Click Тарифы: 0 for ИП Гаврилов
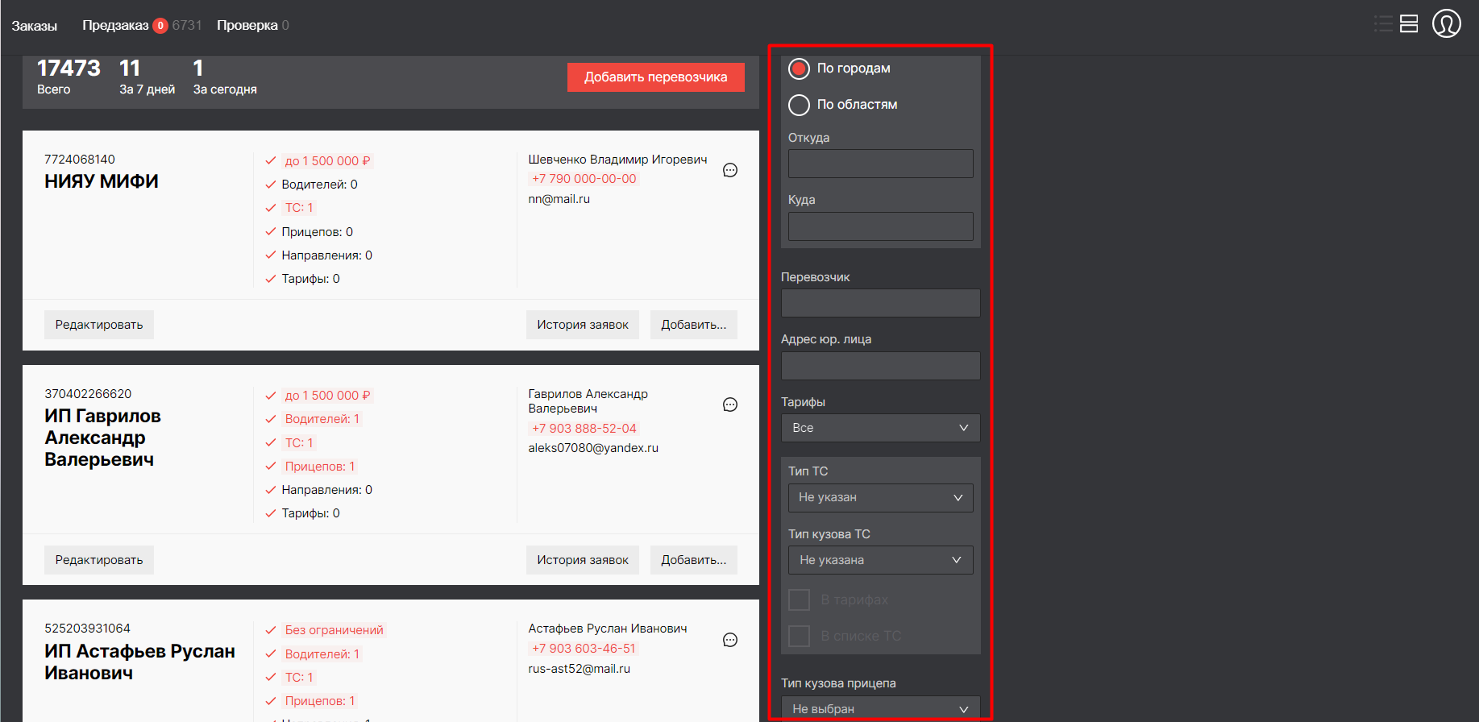This screenshot has height=722, width=1479. (310, 513)
